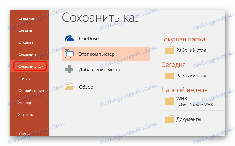The height and width of the screenshot is (146, 235).
Task: Open the Сведения menu item
Action: [x=27, y=18]
